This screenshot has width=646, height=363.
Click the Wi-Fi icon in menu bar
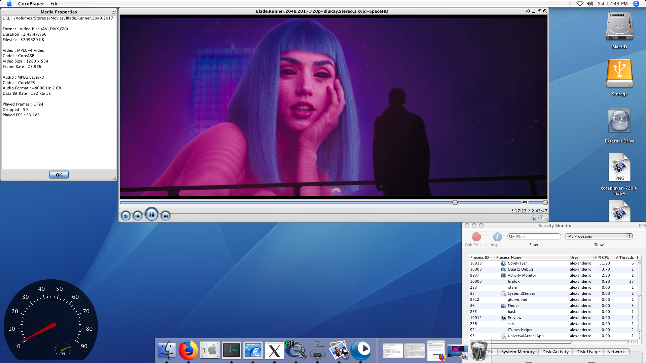pos(580,4)
